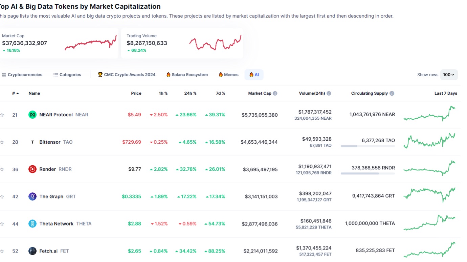Screen dimensions: 467x262
Task: Open the Show rows 100 dropdown
Action: 449,75
